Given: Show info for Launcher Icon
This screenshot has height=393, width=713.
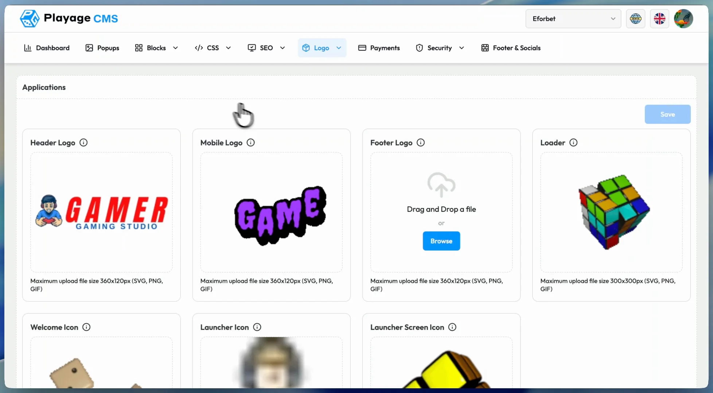Looking at the screenshot, I should pyautogui.click(x=257, y=327).
